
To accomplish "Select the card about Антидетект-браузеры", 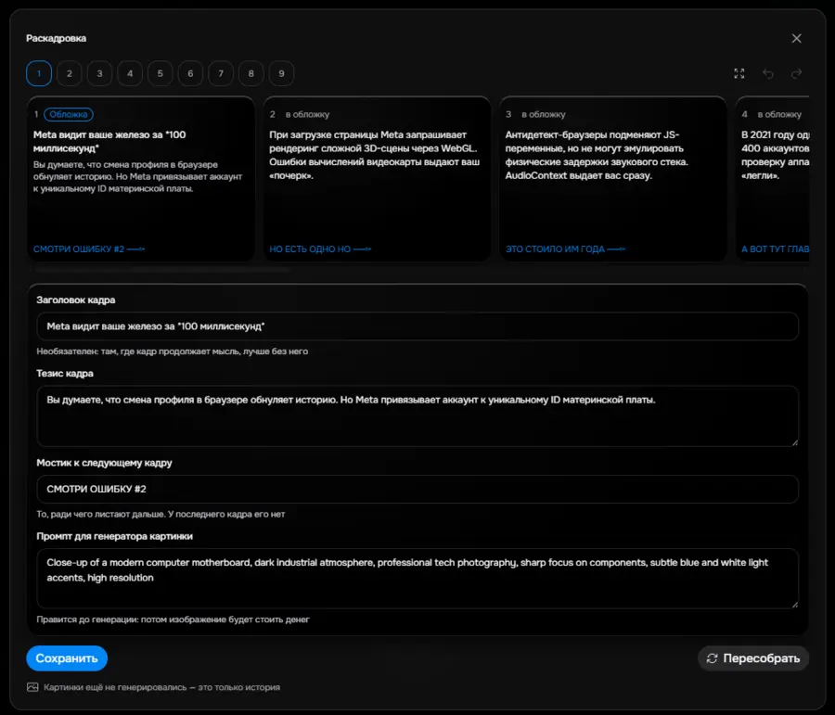I will pyautogui.click(x=613, y=179).
